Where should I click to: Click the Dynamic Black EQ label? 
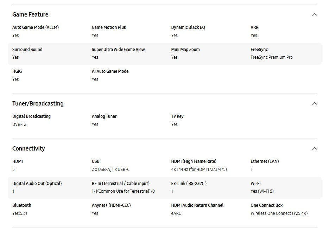(x=188, y=27)
